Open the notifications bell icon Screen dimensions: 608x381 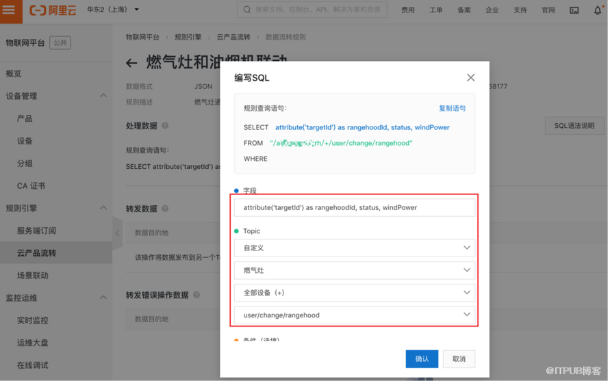pyautogui.click(x=598, y=10)
